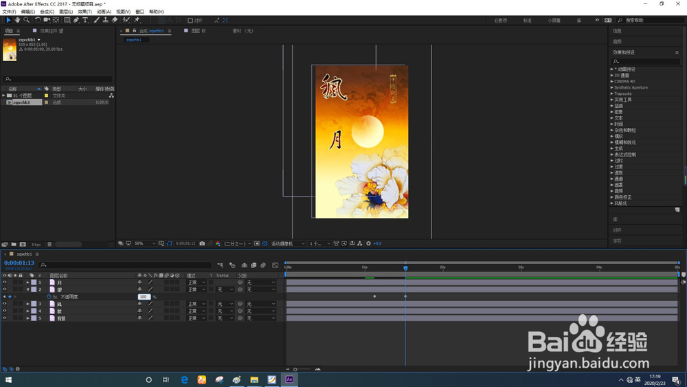This screenshot has width=687, height=387.
Task: Take a snapshot with the camera icon
Action: coord(202,243)
